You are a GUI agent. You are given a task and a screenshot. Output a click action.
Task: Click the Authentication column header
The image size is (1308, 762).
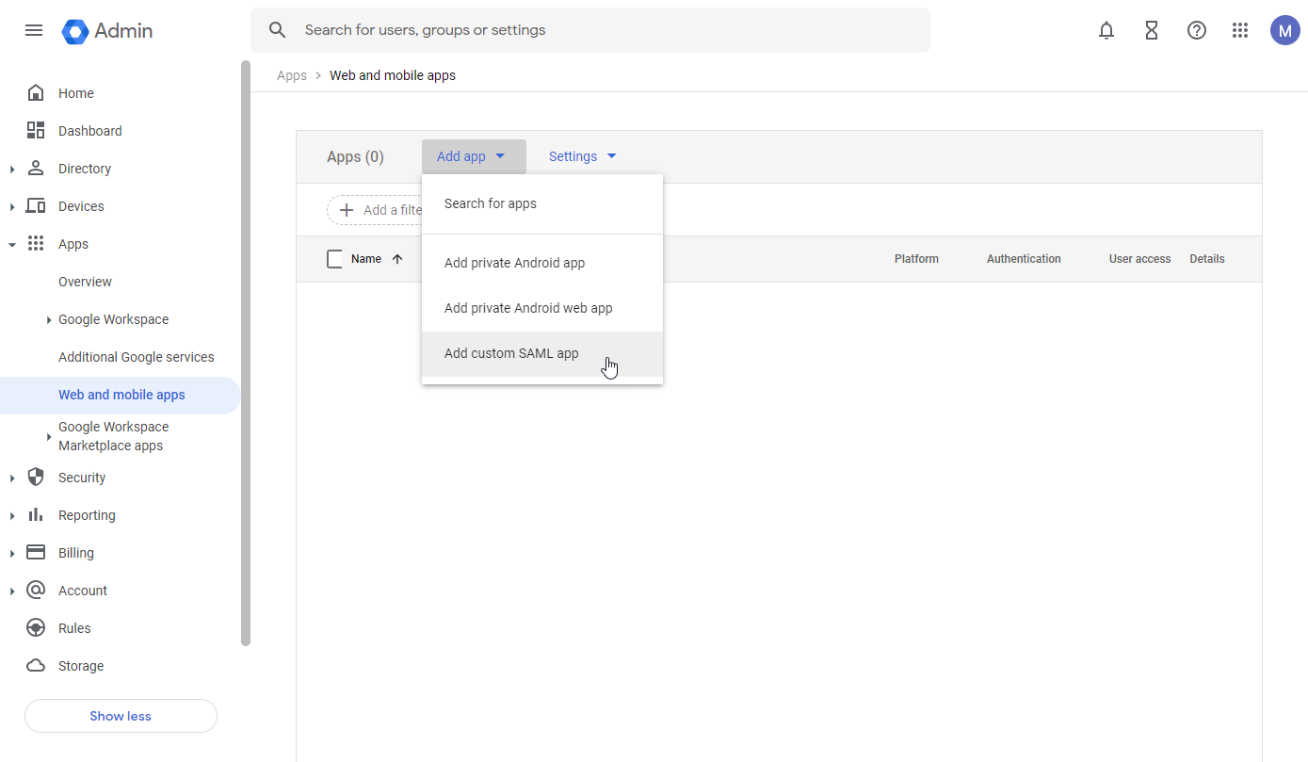tap(1024, 259)
